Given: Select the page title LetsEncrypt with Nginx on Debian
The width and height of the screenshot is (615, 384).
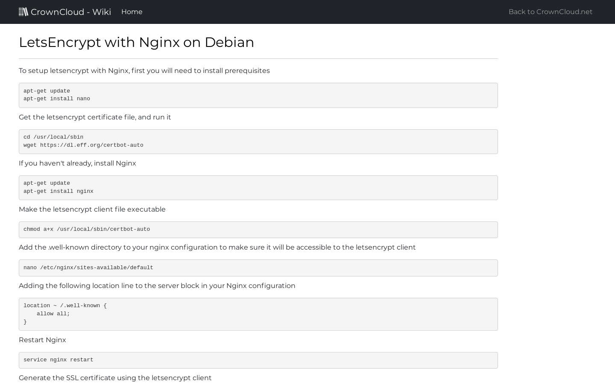Looking at the screenshot, I should tap(137, 42).
